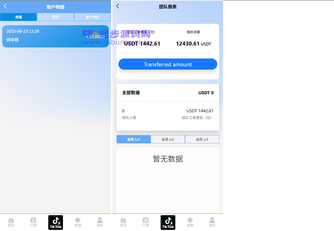334x231 pixels.
Task: Click the 我的余额 label
Action: (x=193, y=32)
